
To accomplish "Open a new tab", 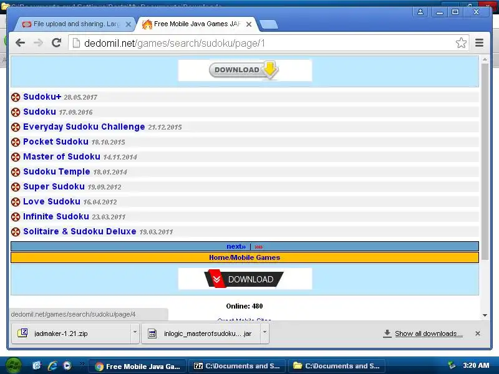I will 269,24.
